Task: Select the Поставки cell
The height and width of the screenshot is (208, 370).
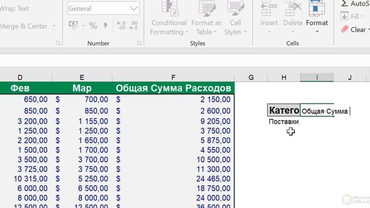Action: coord(284,122)
